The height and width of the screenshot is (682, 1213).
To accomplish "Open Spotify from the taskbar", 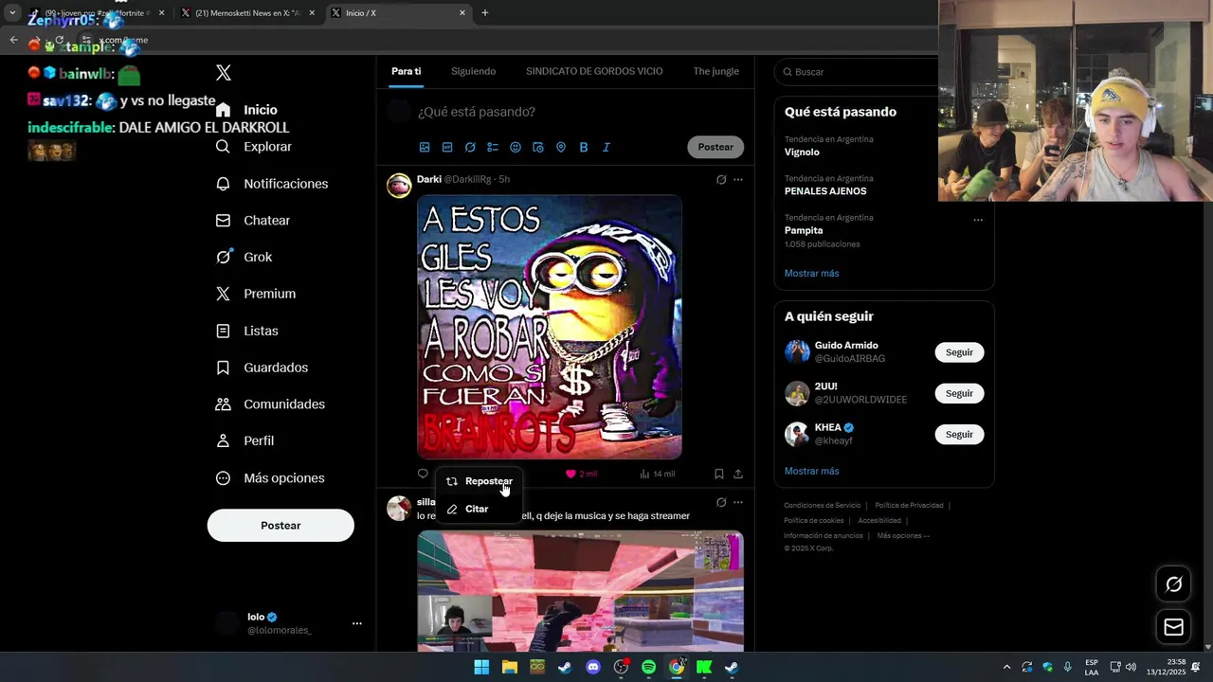I will (x=648, y=667).
